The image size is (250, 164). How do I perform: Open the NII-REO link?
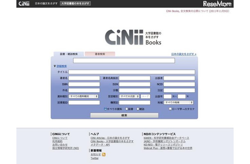point(163,145)
